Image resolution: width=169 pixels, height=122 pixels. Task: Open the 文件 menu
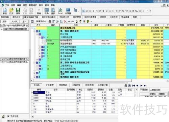coord(7,5)
